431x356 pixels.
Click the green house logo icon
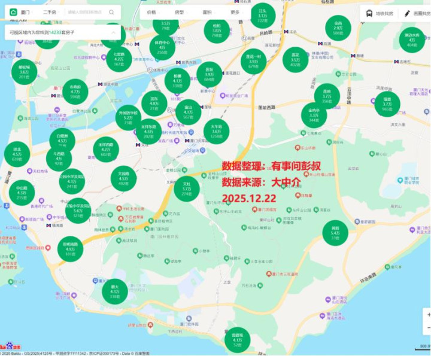pyautogui.click(x=13, y=12)
